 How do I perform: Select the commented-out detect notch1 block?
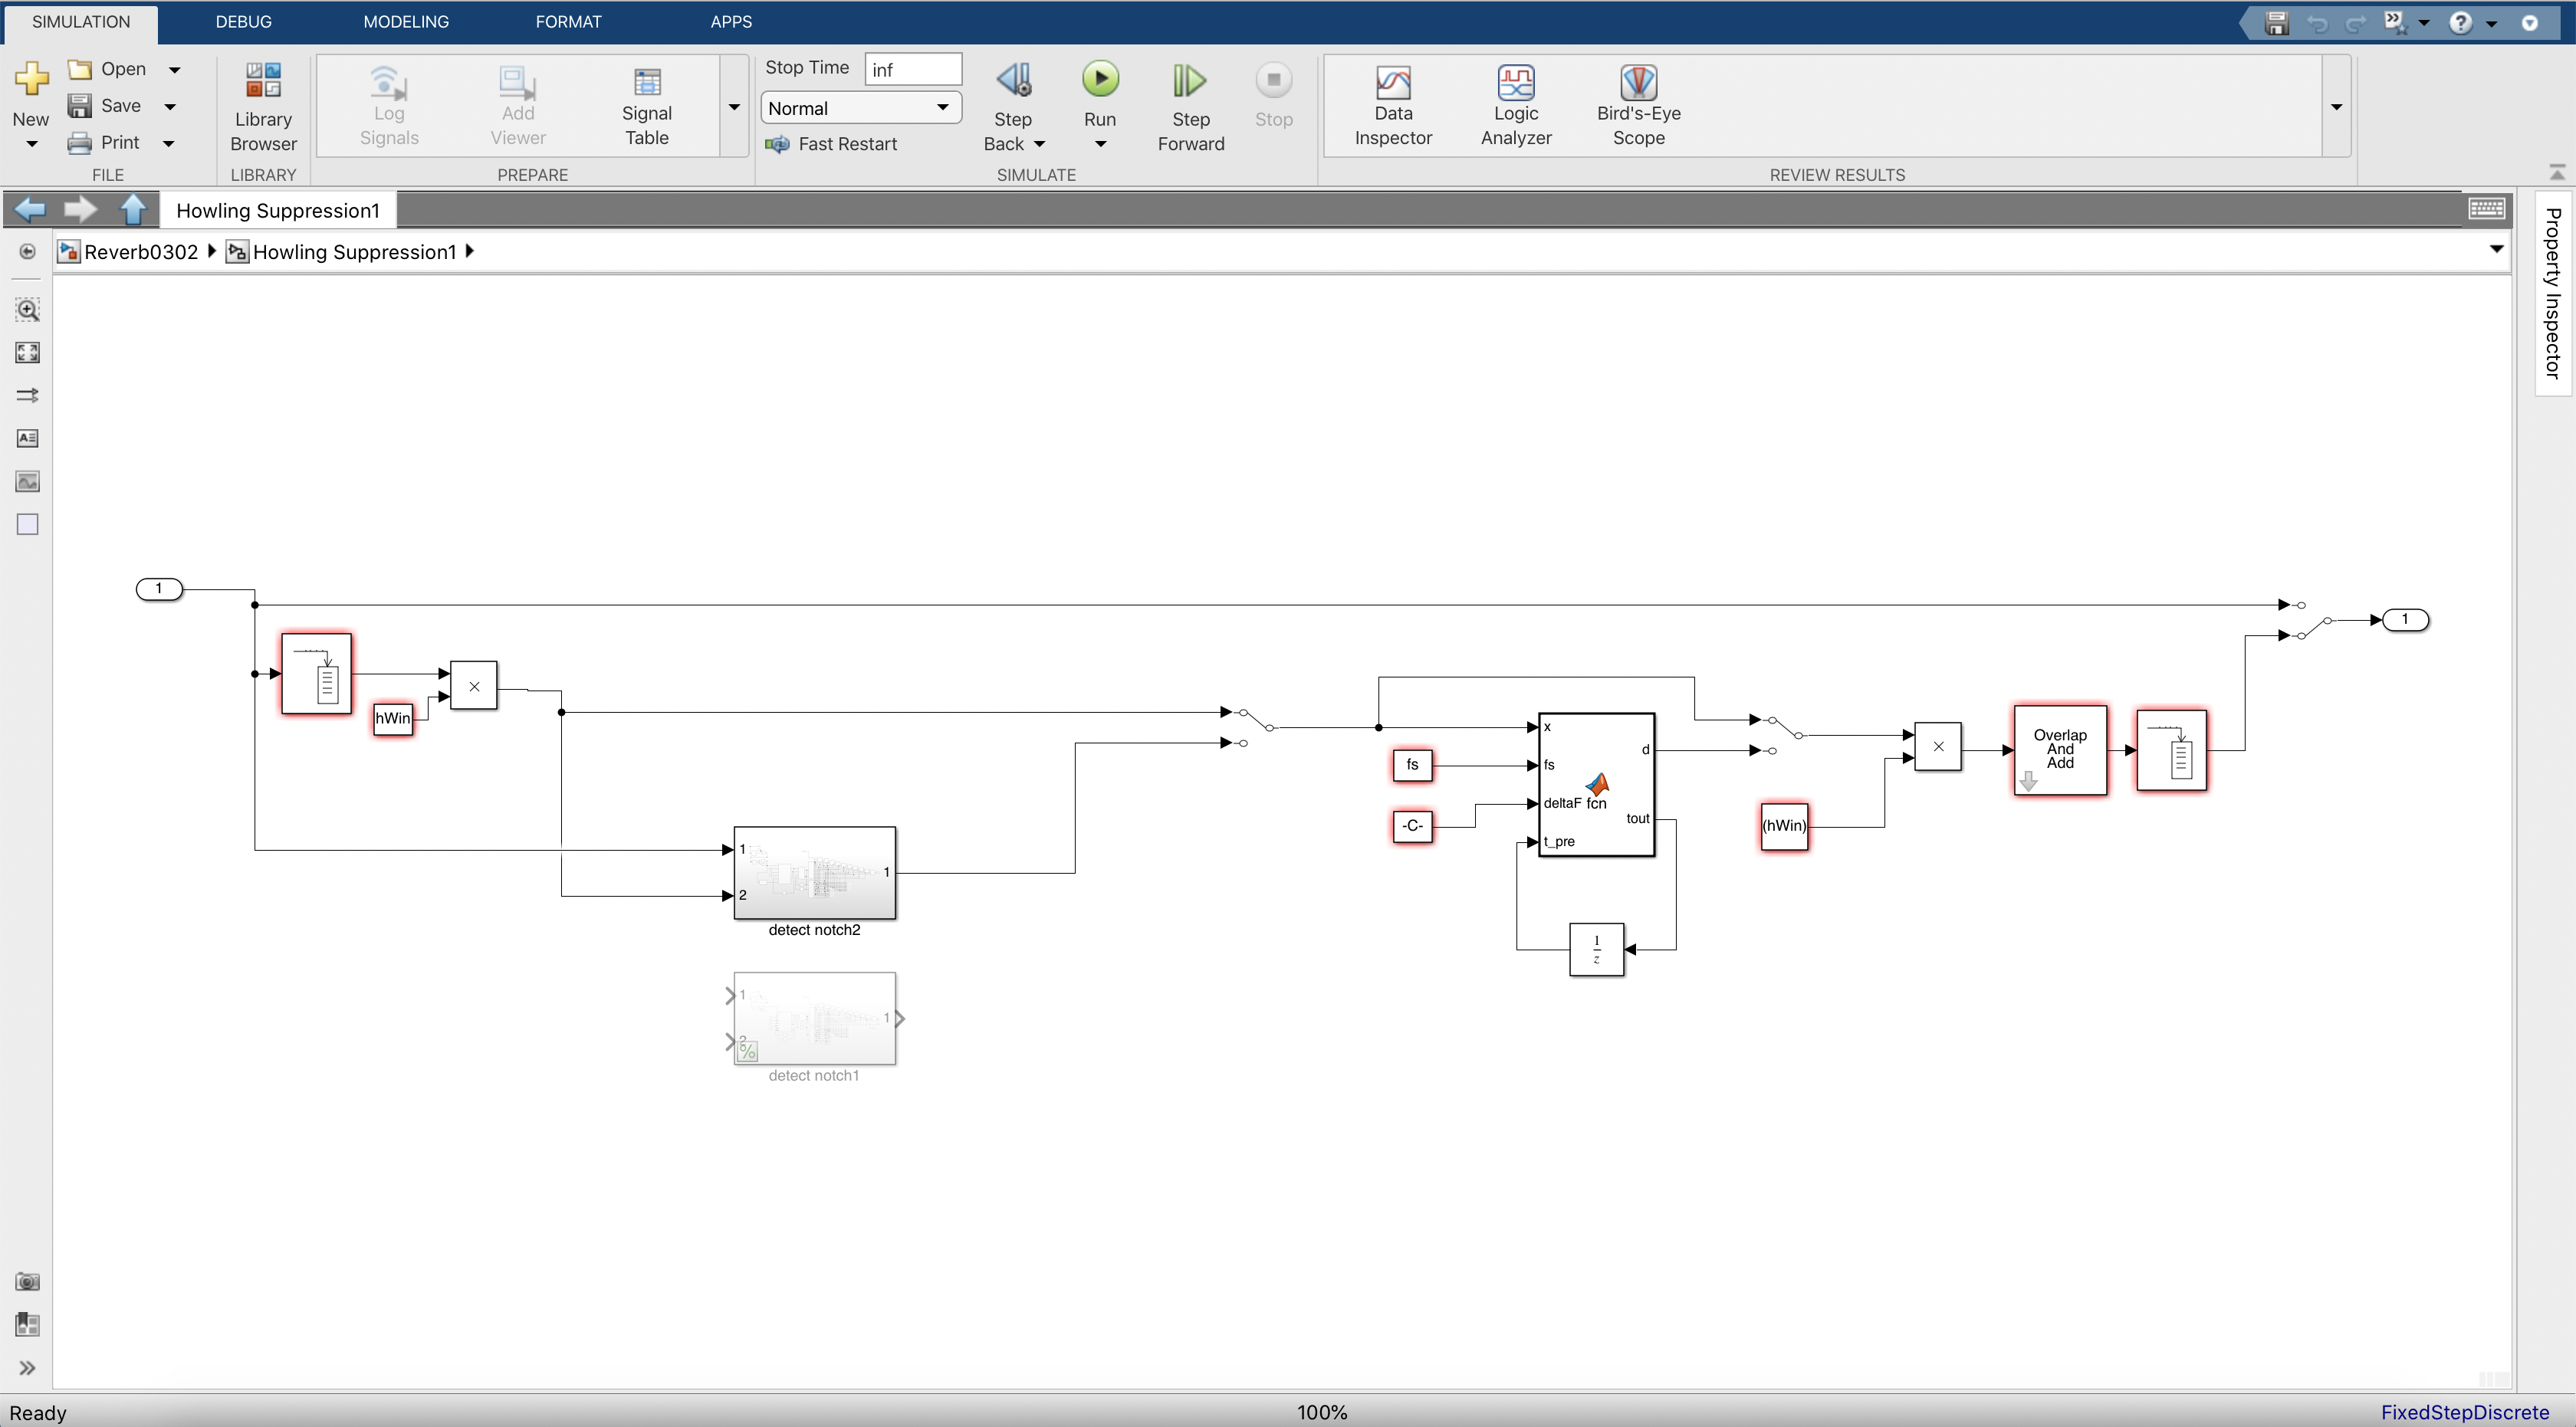coord(814,1019)
